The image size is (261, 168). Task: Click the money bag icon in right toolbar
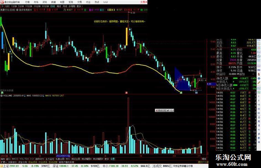click(259, 74)
